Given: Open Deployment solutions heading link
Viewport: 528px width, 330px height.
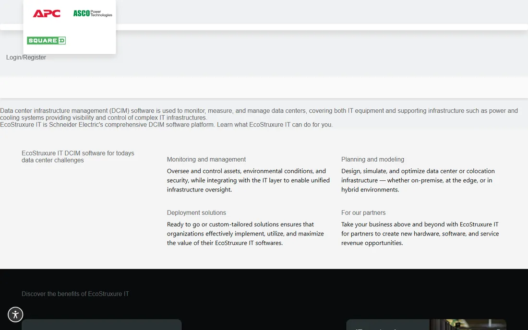Looking at the screenshot, I should [x=196, y=212].
